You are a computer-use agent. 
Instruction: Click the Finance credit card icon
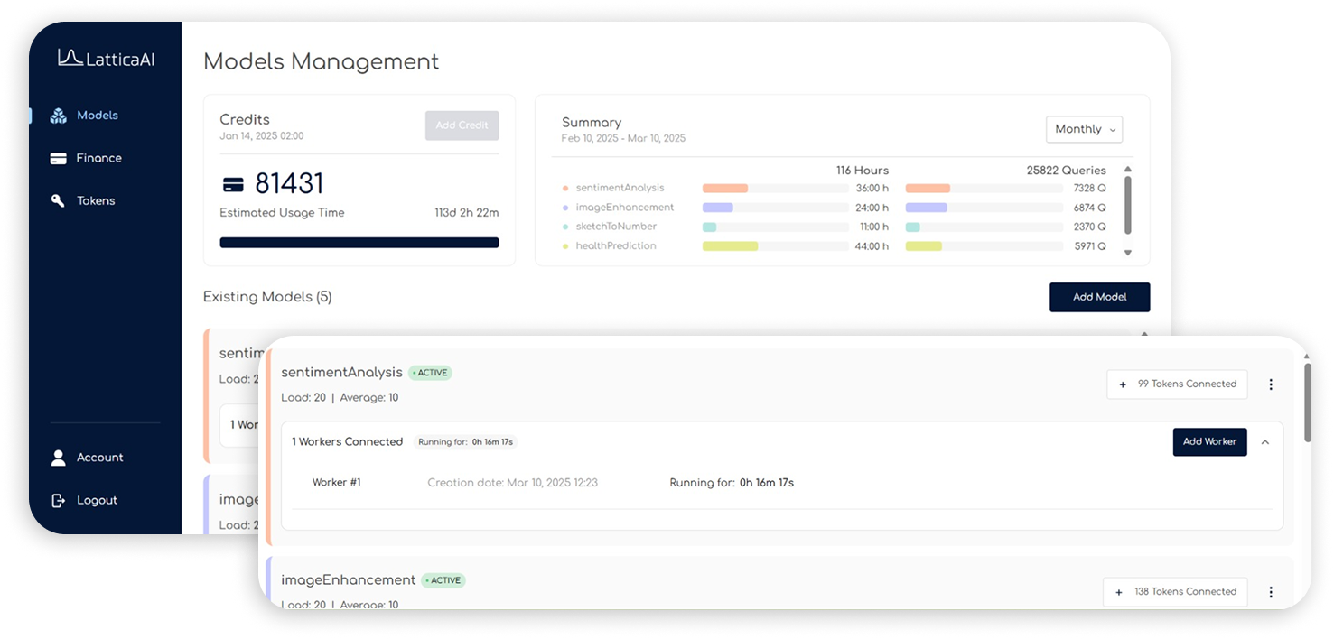tap(59, 158)
